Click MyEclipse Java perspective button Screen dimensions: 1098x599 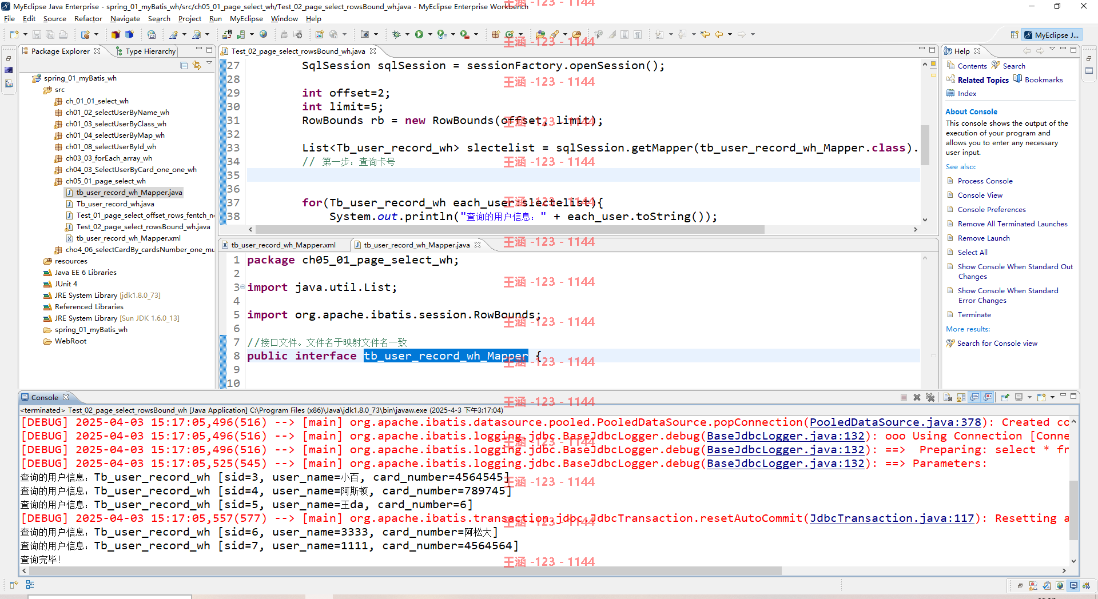(1051, 35)
